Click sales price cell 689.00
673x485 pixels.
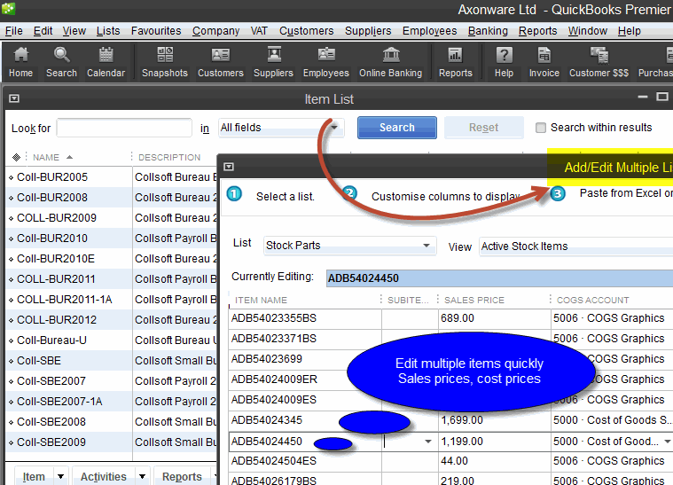[458, 318]
